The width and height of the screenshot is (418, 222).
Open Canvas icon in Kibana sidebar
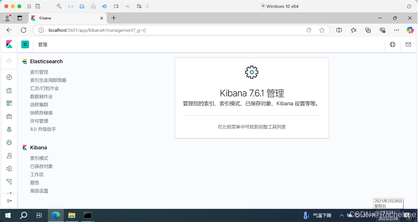(9, 116)
